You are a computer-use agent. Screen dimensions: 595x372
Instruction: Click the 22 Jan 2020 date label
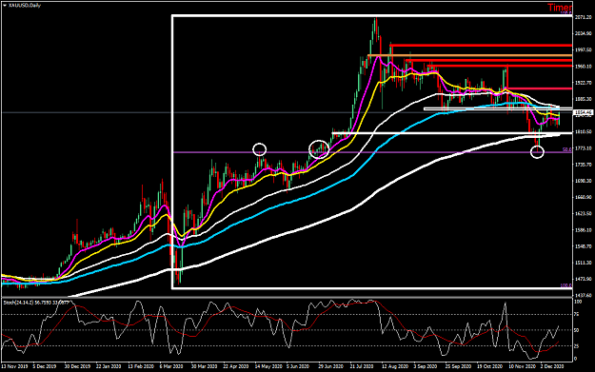click(109, 366)
